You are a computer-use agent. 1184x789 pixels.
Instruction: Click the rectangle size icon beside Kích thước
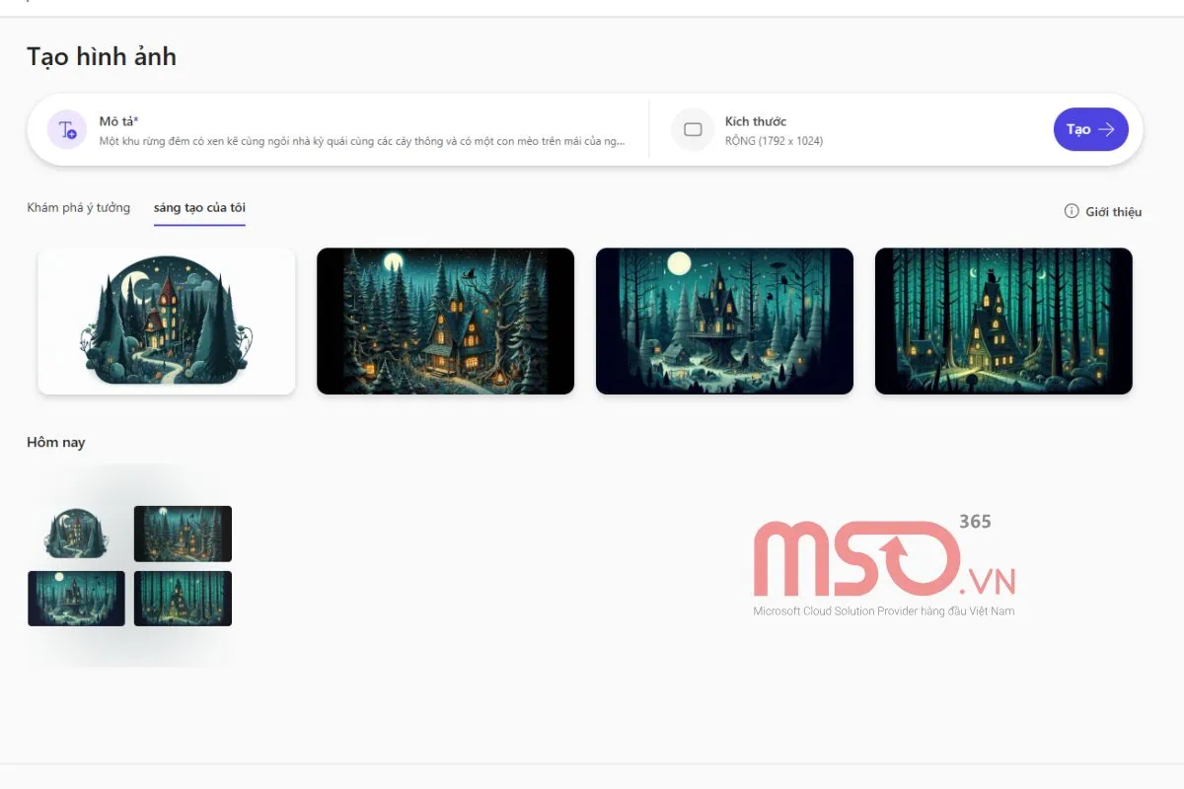[x=693, y=129]
